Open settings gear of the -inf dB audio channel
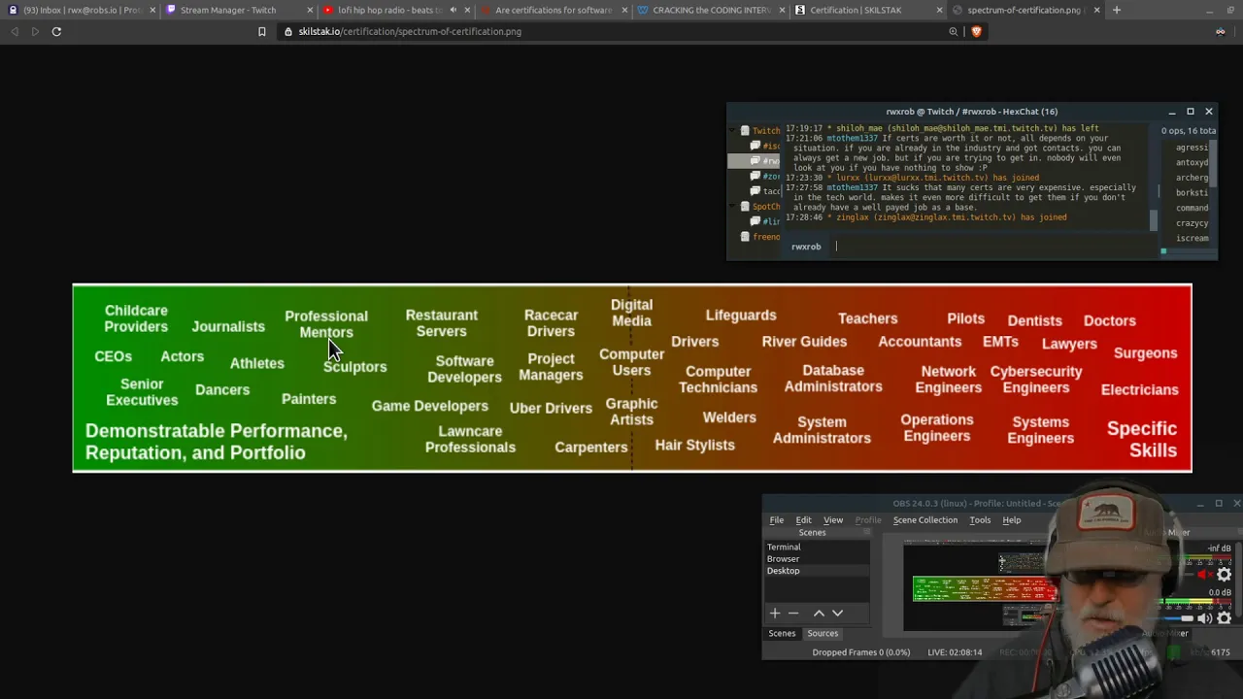The width and height of the screenshot is (1243, 699). 1224,575
